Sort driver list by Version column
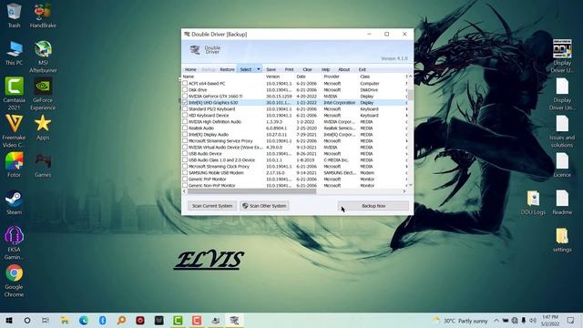This screenshot has height=328, width=583. [280, 77]
